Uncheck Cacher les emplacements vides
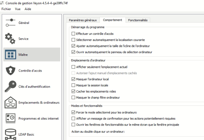204x140 pixels. click(x=73, y=91)
